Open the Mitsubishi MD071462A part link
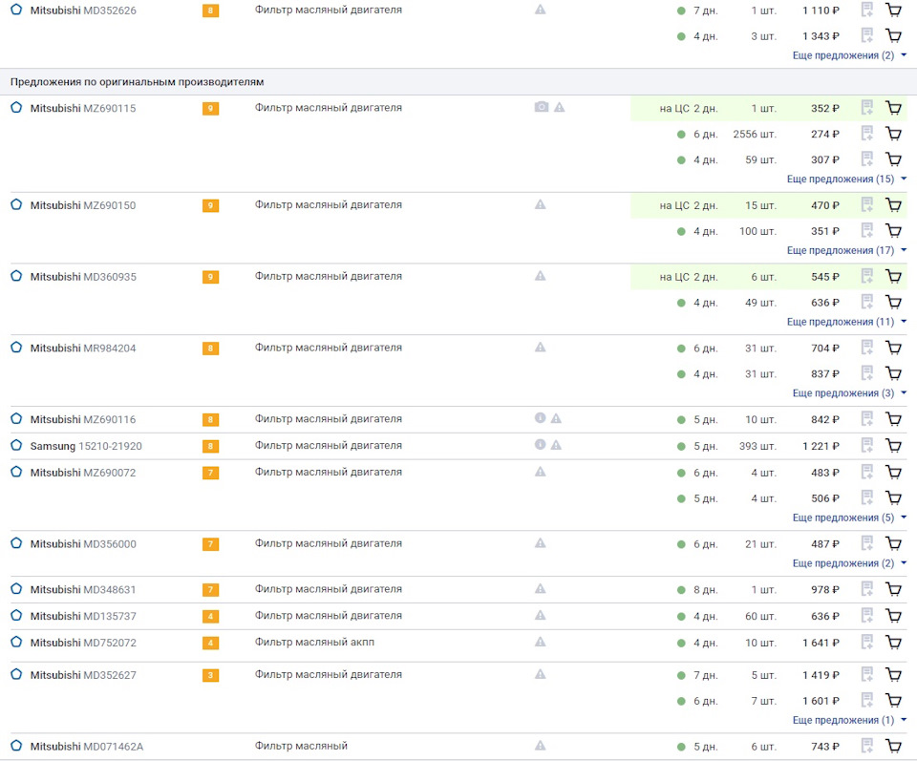Screen dimensions: 917x761 (x=87, y=747)
